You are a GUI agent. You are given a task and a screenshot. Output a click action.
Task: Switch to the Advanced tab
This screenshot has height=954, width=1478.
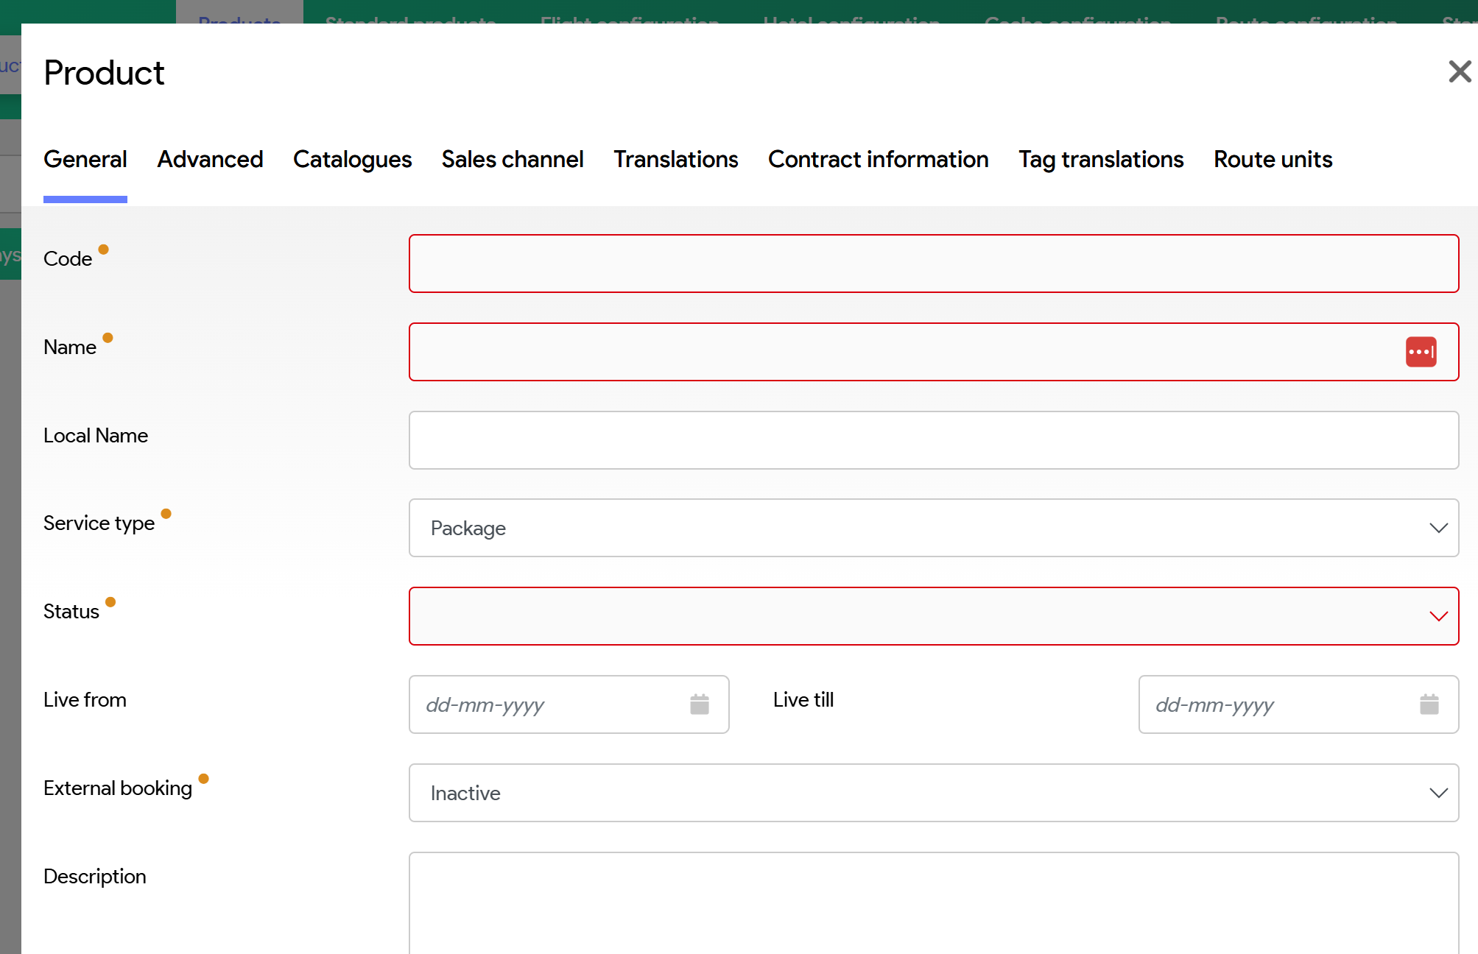click(210, 160)
